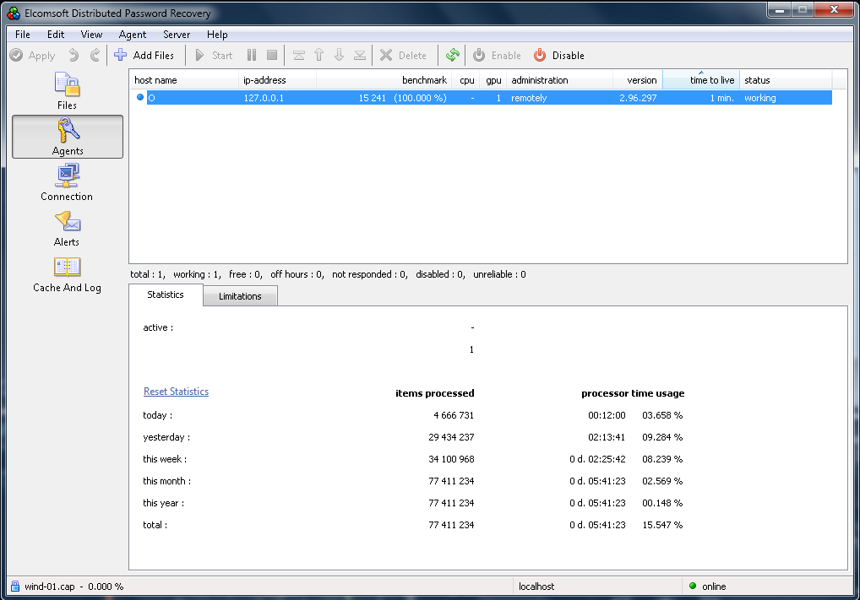Sort by the version column header
Image resolution: width=860 pixels, height=600 pixels.
pos(637,80)
